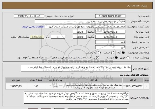Click the نام کالا column header

94,80
